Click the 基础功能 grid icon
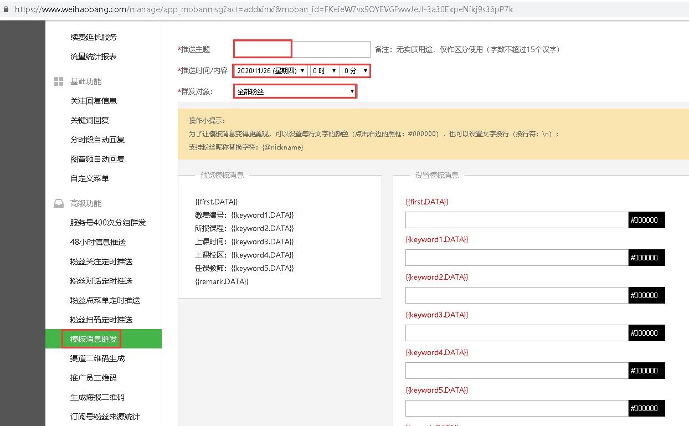Screen dimensions: 689x426 pyautogui.click(x=58, y=82)
